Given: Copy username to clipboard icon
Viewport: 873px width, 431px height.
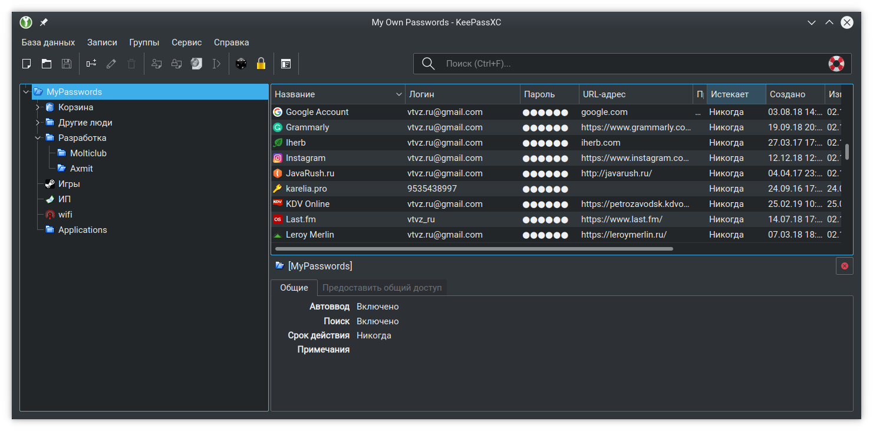Looking at the screenshot, I should 156,64.
